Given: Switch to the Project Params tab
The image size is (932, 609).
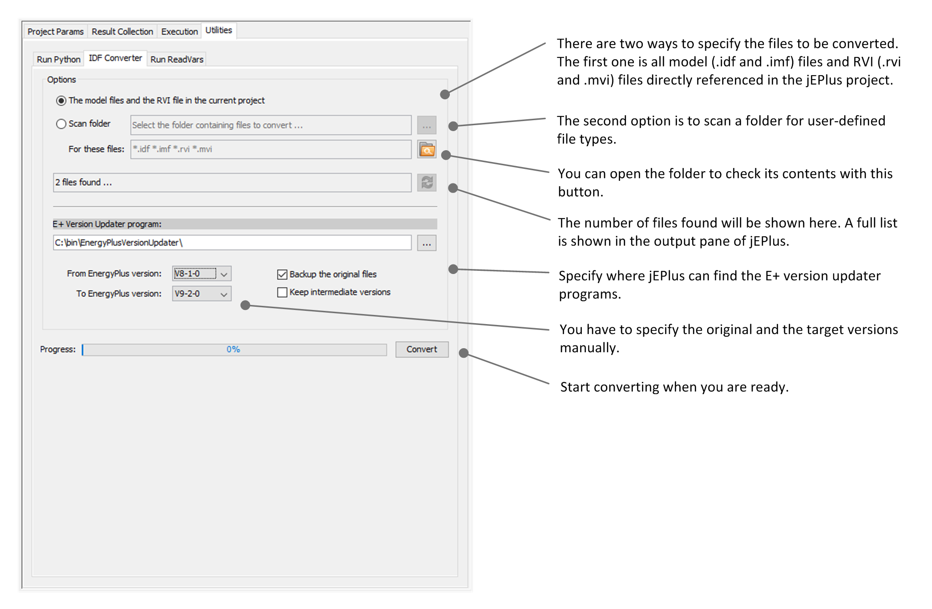Looking at the screenshot, I should [x=56, y=31].
